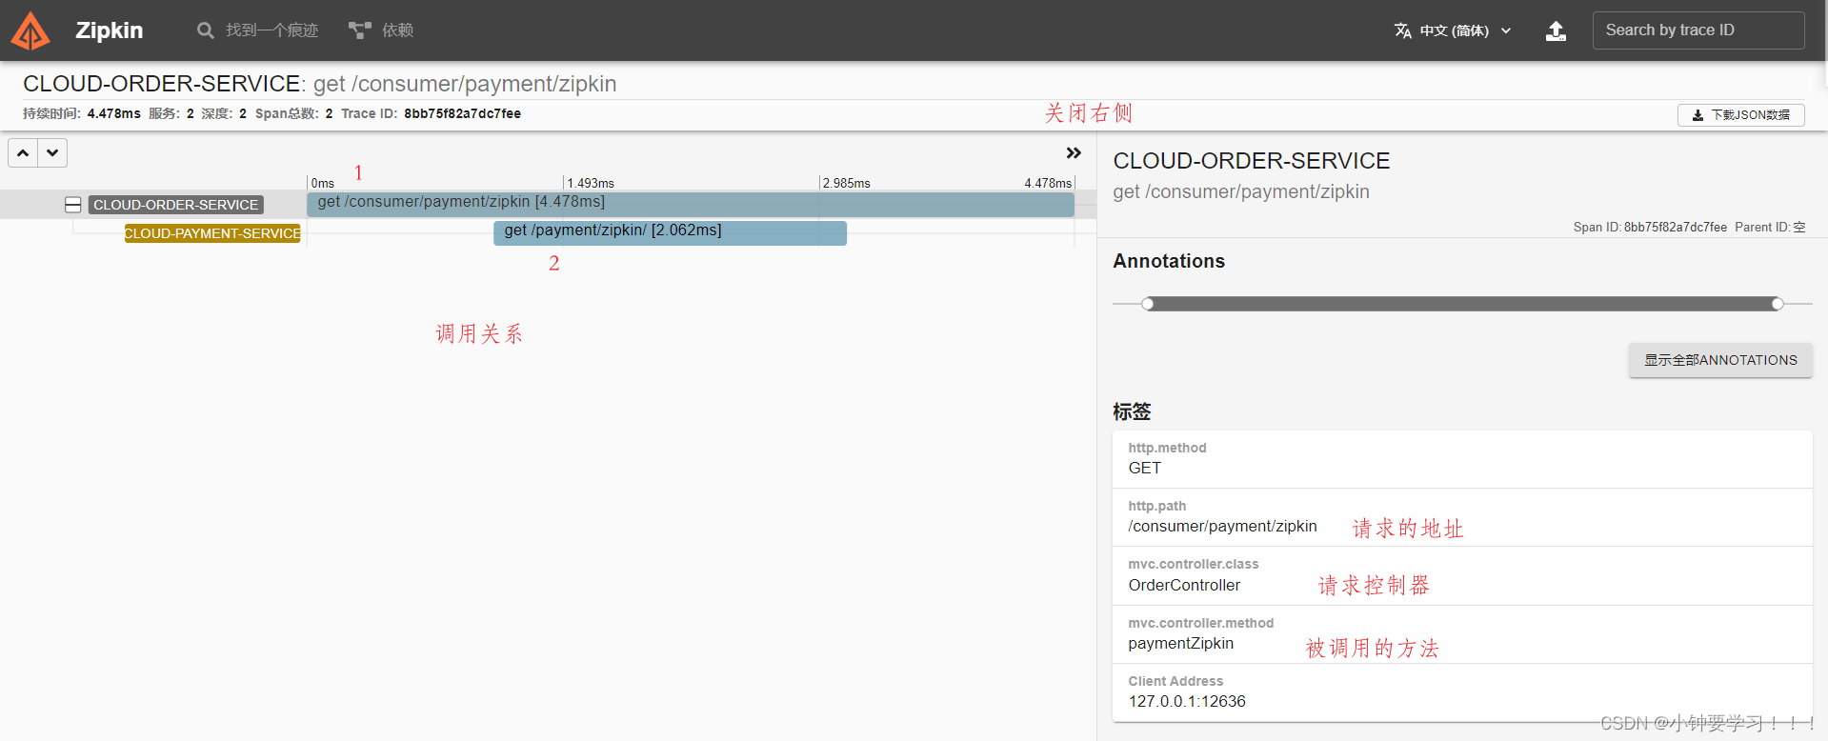This screenshot has height=741, width=1828.
Task: Click the up arrow span navigation button
Action: (x=23, y=152)
